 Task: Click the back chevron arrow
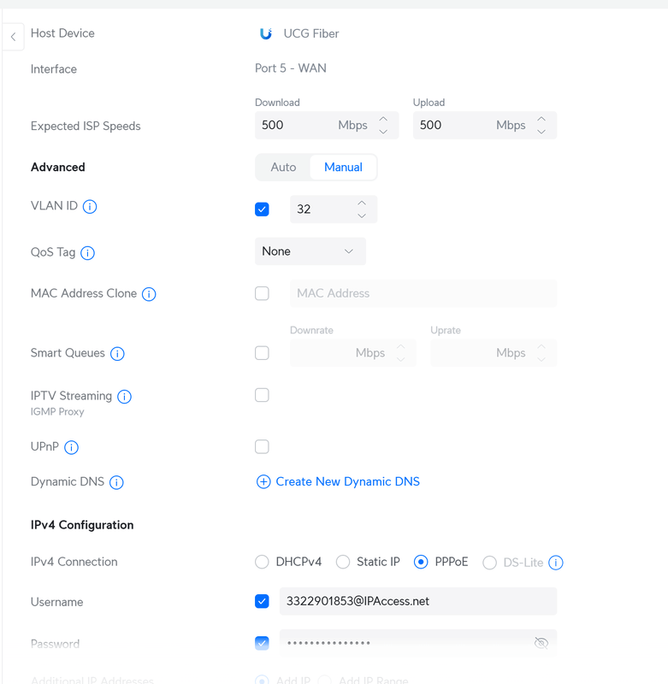coord(13,37)
